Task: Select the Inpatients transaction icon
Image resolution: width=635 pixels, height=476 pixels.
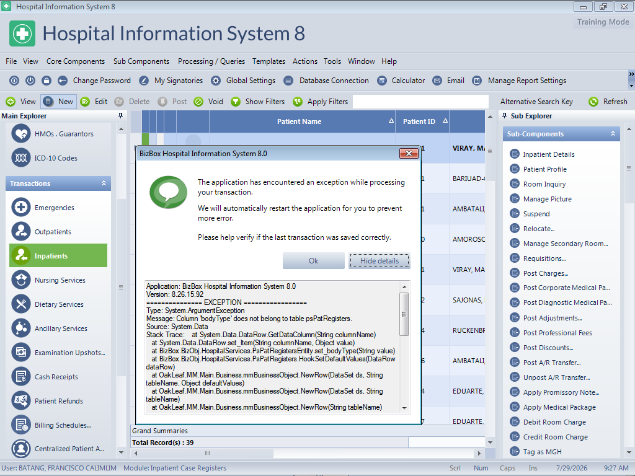Action: pyautogui.click(x=21, y=255)
